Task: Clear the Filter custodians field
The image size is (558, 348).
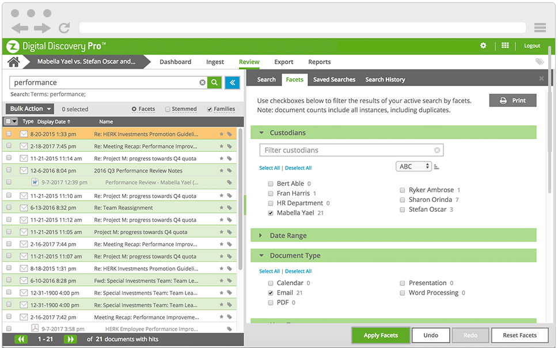Action: (x=437, y=150)
